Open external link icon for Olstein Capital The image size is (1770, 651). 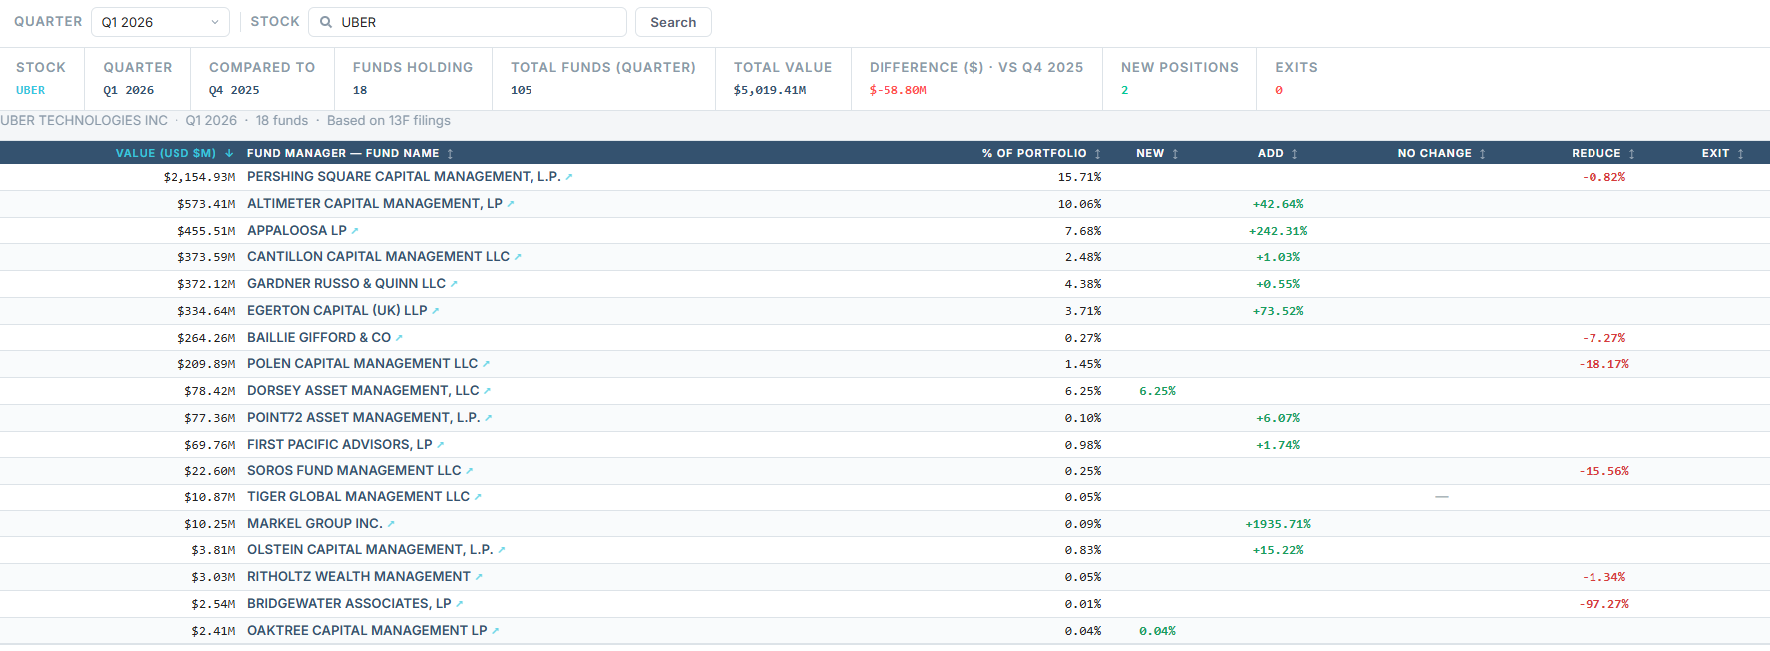click(x=502, y=550)
